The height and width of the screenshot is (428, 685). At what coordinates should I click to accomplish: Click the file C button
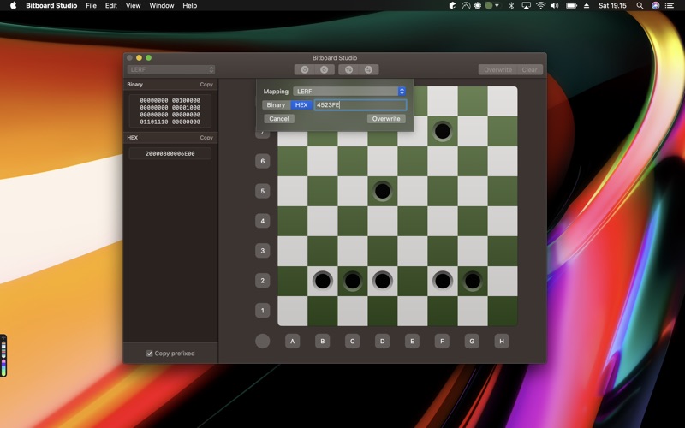[353, 341]
